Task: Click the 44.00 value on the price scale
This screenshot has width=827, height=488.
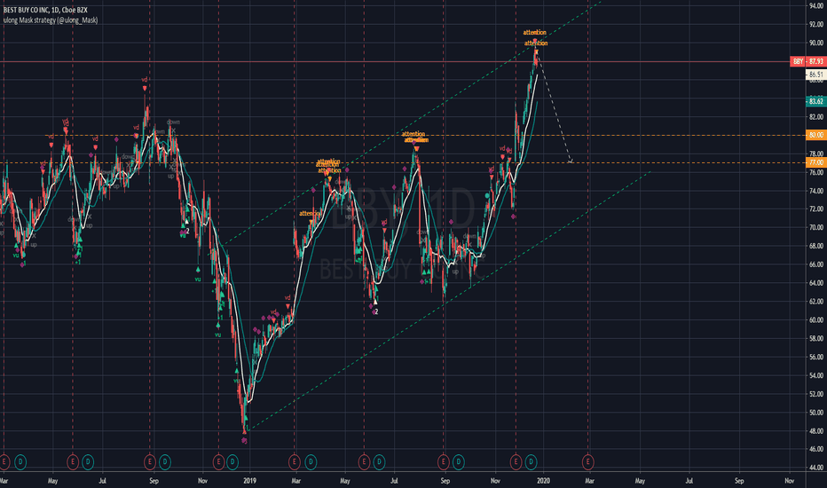Action: (x=816, y=468)
